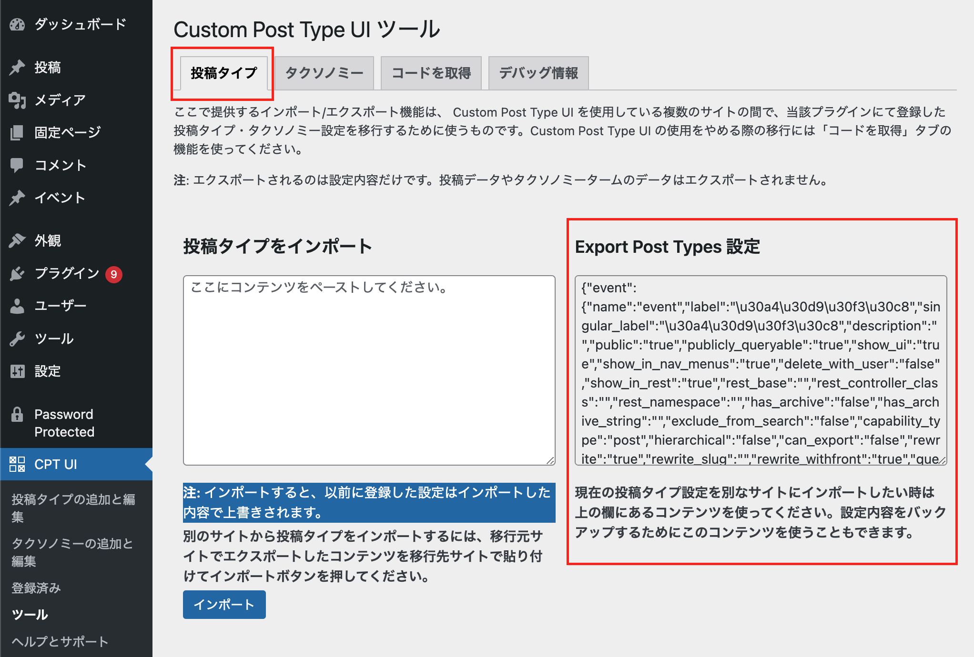The height and width of the screenshot is (657, 974).
Task: Switch to the デバッグ情報 tab
Action: tap(538, 73)
